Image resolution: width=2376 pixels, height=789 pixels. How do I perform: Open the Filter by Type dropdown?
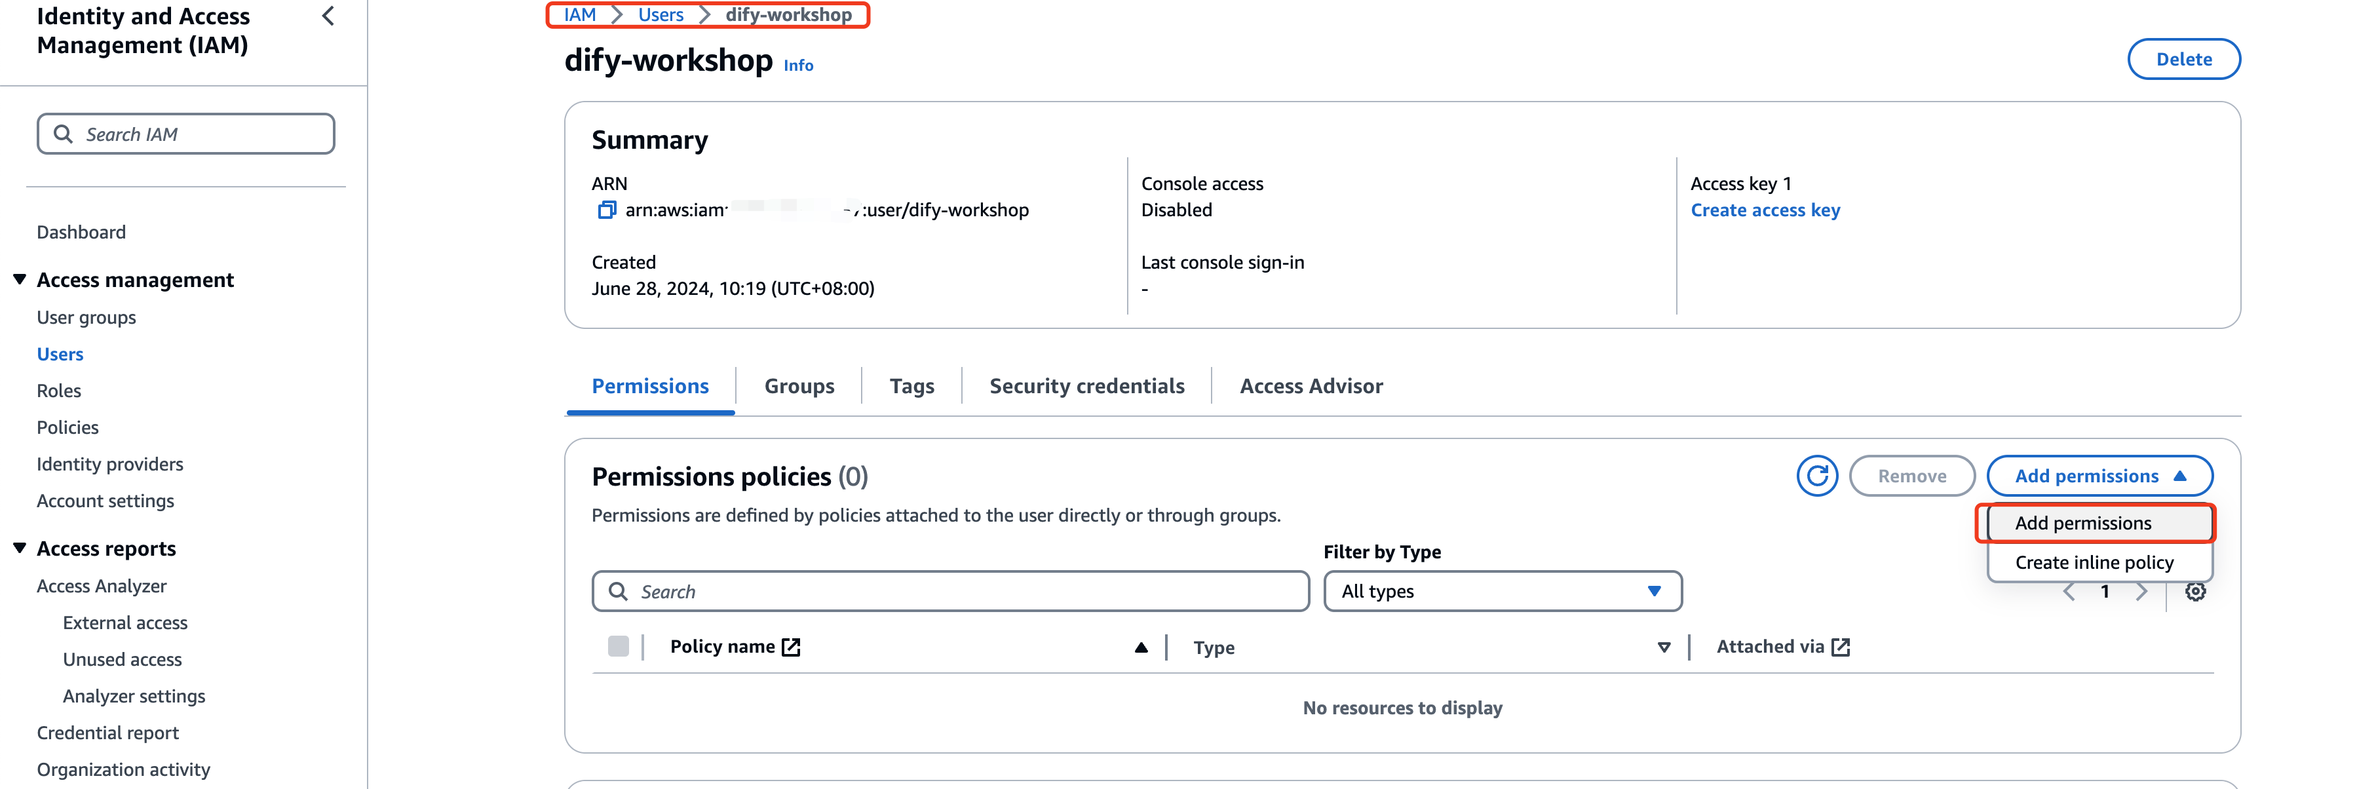pyautogui.click(x=1502, y=592)
